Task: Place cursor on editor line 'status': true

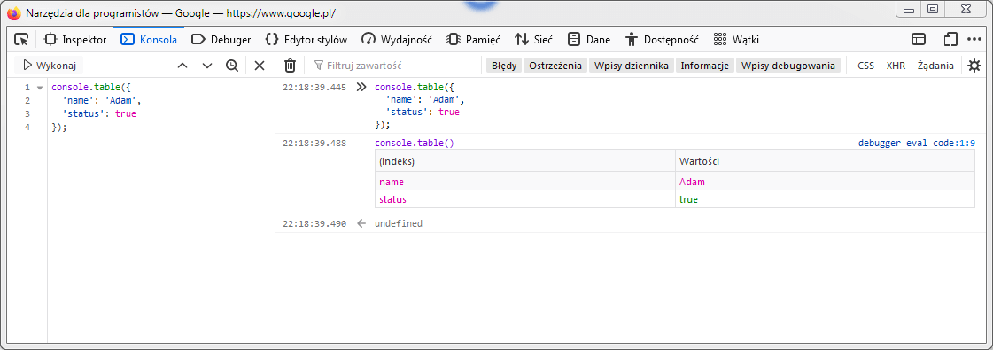Action: coord(99,114)
